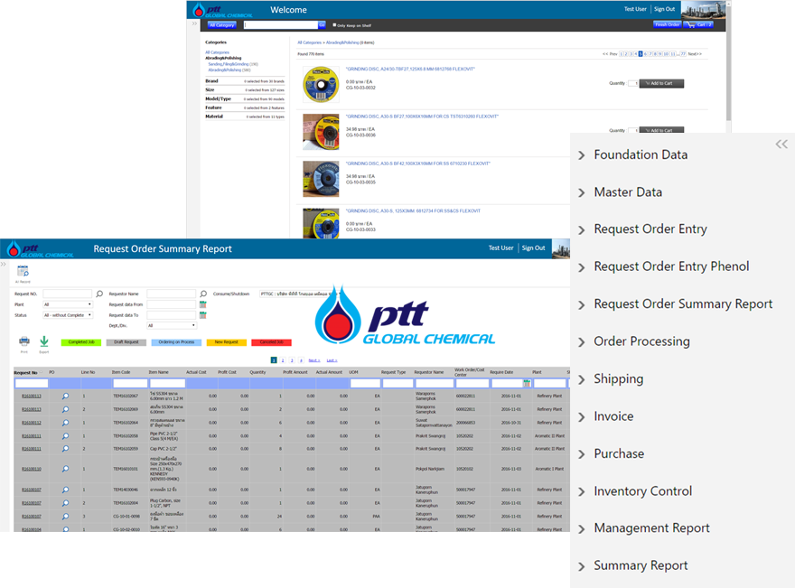Click the All Category button in the Welcome window
The height and width of the screenshot is (588, 795).
[x=222, y=24]
